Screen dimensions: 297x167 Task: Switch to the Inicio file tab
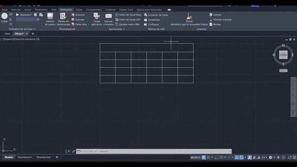(7, 34)
